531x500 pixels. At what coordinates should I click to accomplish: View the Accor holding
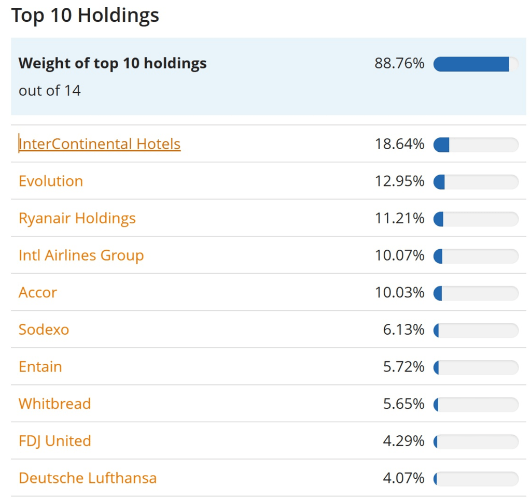pos(37,292)
